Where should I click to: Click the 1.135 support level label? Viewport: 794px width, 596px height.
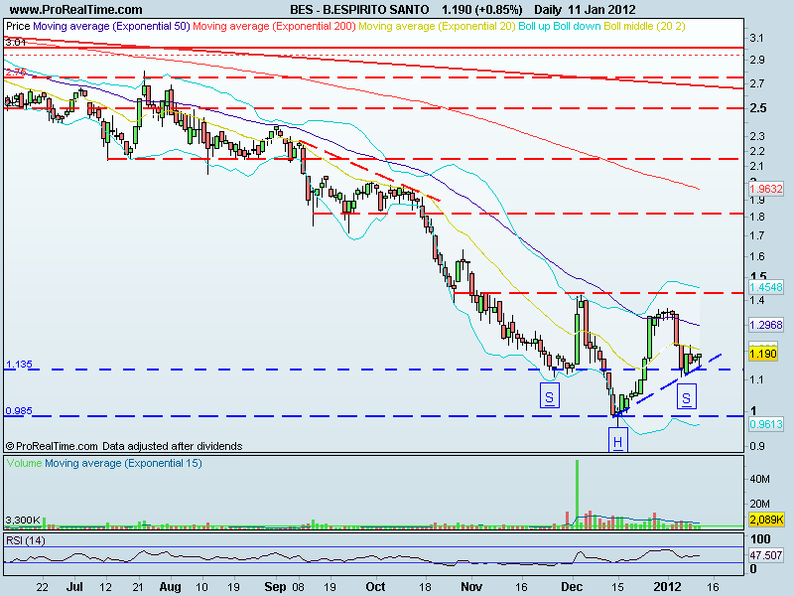coord(19,364)
